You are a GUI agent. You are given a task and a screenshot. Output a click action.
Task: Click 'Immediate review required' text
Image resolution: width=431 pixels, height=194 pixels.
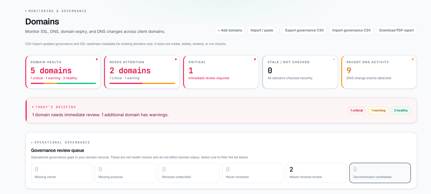click(209, 78)
